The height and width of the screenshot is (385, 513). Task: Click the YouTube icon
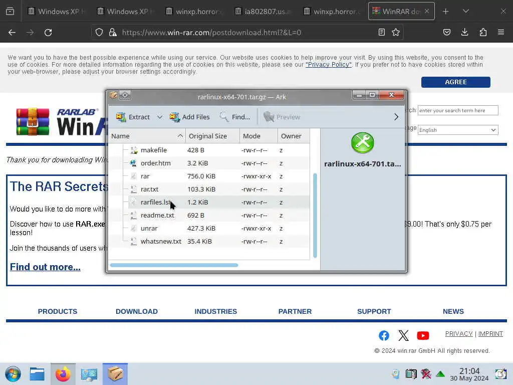click(423, 335)
